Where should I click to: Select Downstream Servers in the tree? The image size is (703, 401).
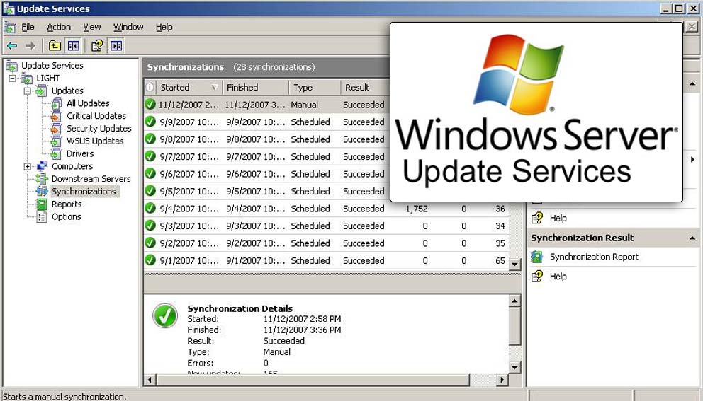(91, 178)
